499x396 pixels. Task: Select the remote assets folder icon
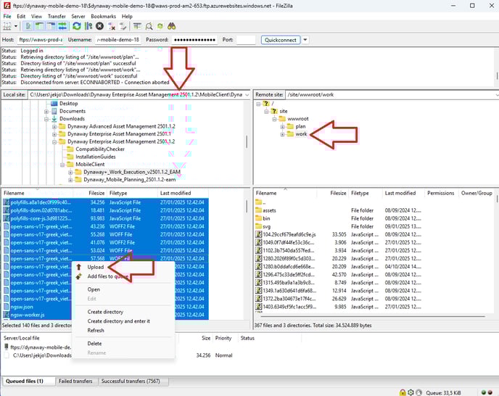coord(259,210)
